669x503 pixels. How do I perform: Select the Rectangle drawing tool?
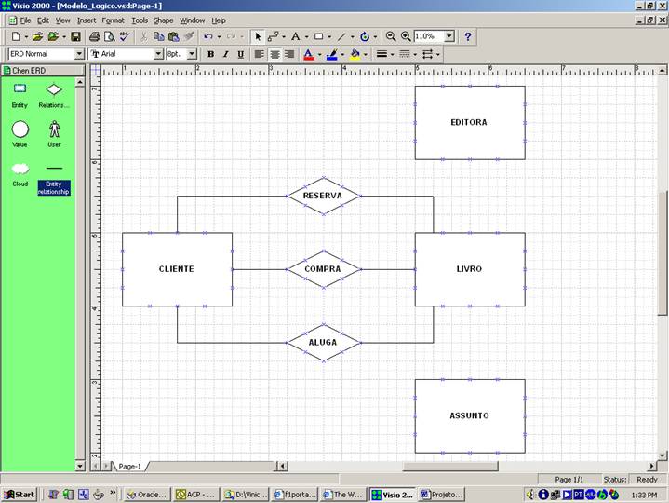click(318, 36)
